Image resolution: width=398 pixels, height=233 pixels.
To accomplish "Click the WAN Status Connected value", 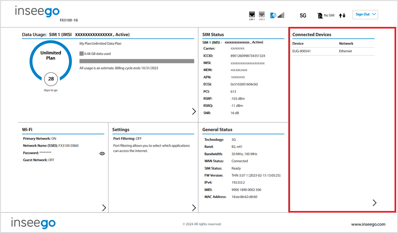I will [240, 161].
